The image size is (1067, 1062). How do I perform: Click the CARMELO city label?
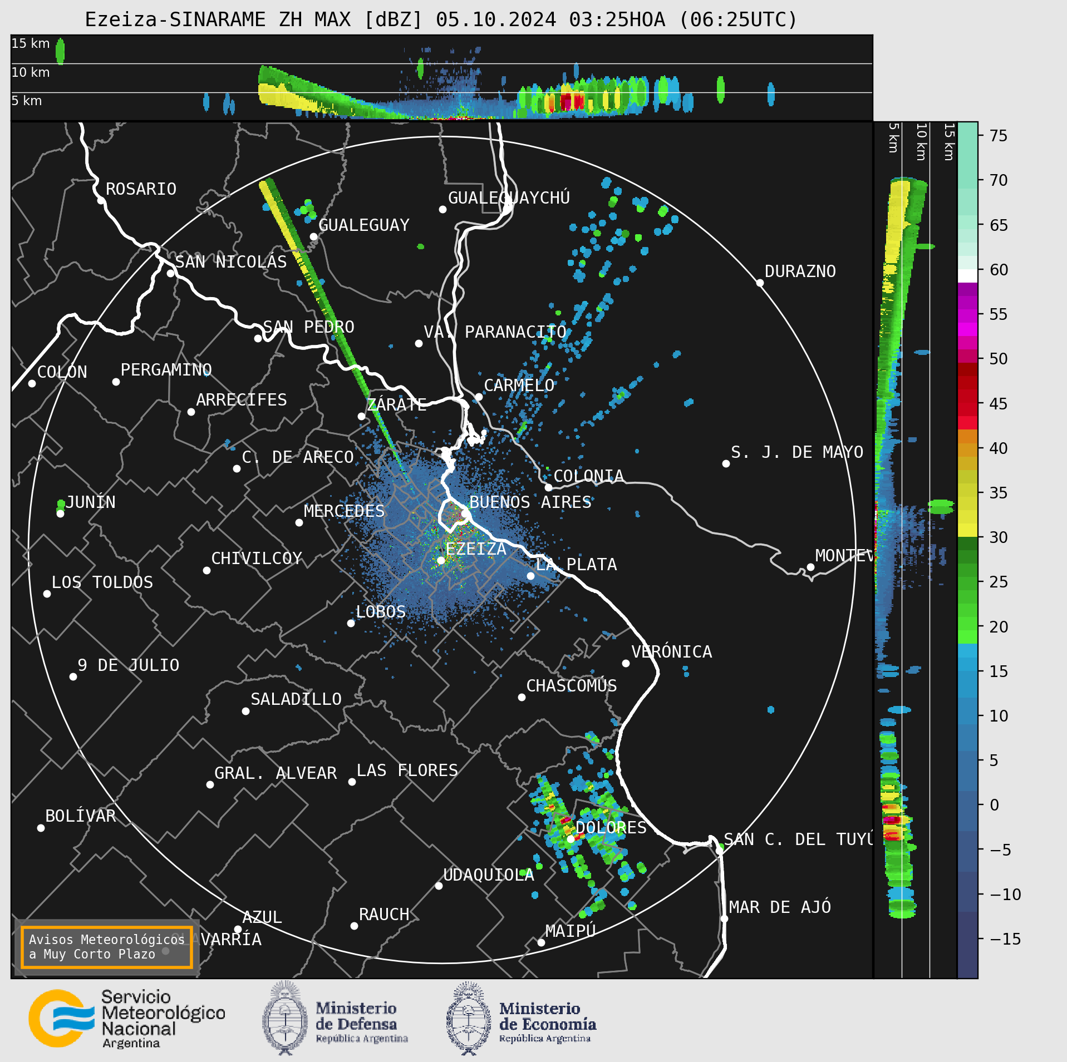[519, 385]
